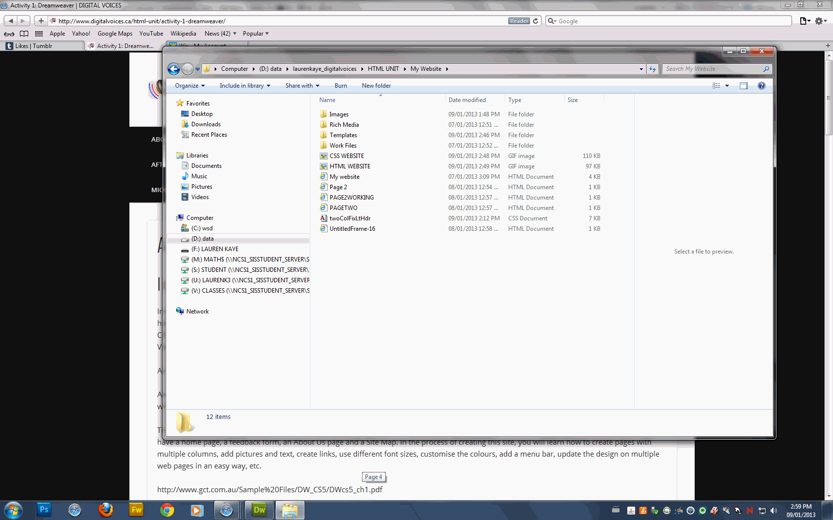The width and height of the screenshot is (833, 520).
Task: Open Safari's reading list glasses icon
Action: pyautogui.click(x=9, y=34)
